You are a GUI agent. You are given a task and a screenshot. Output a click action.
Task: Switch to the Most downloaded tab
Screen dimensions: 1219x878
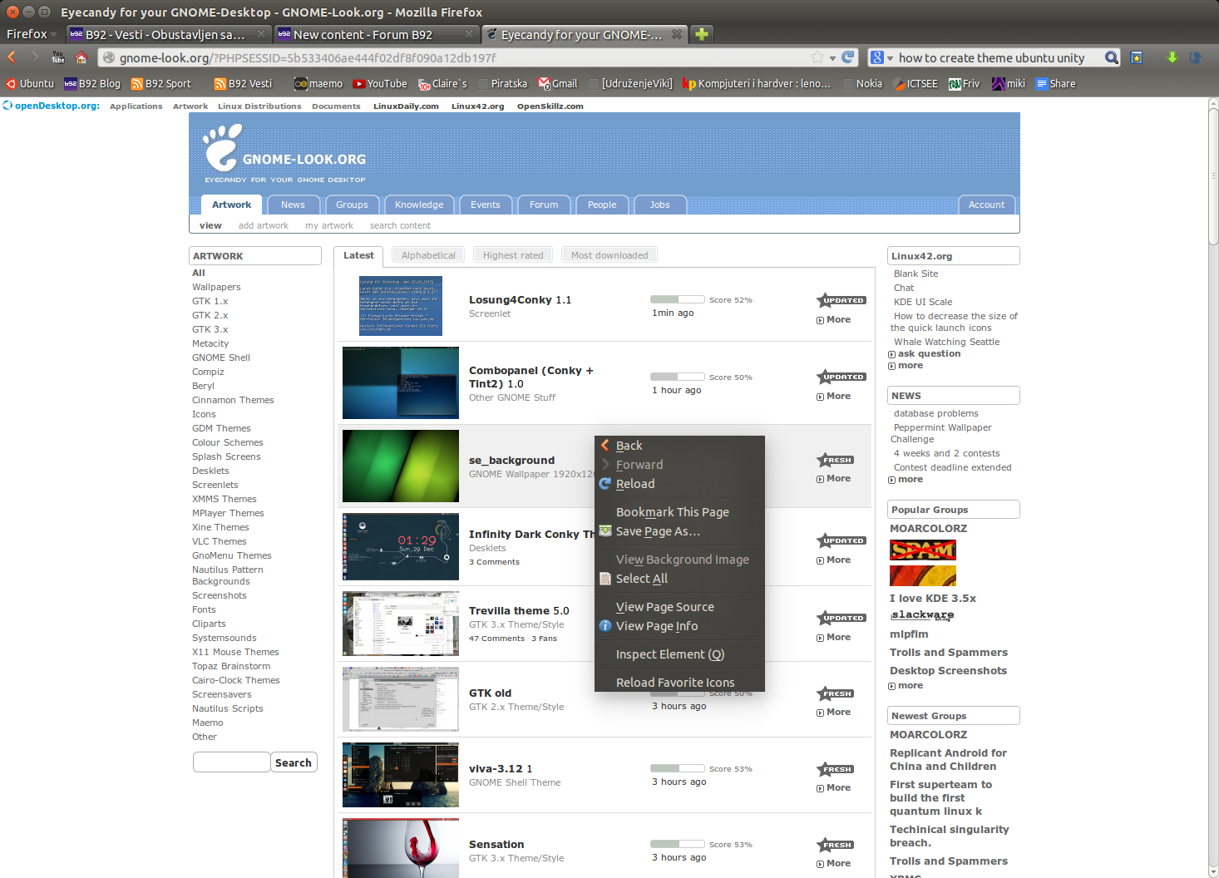point(609,255)
